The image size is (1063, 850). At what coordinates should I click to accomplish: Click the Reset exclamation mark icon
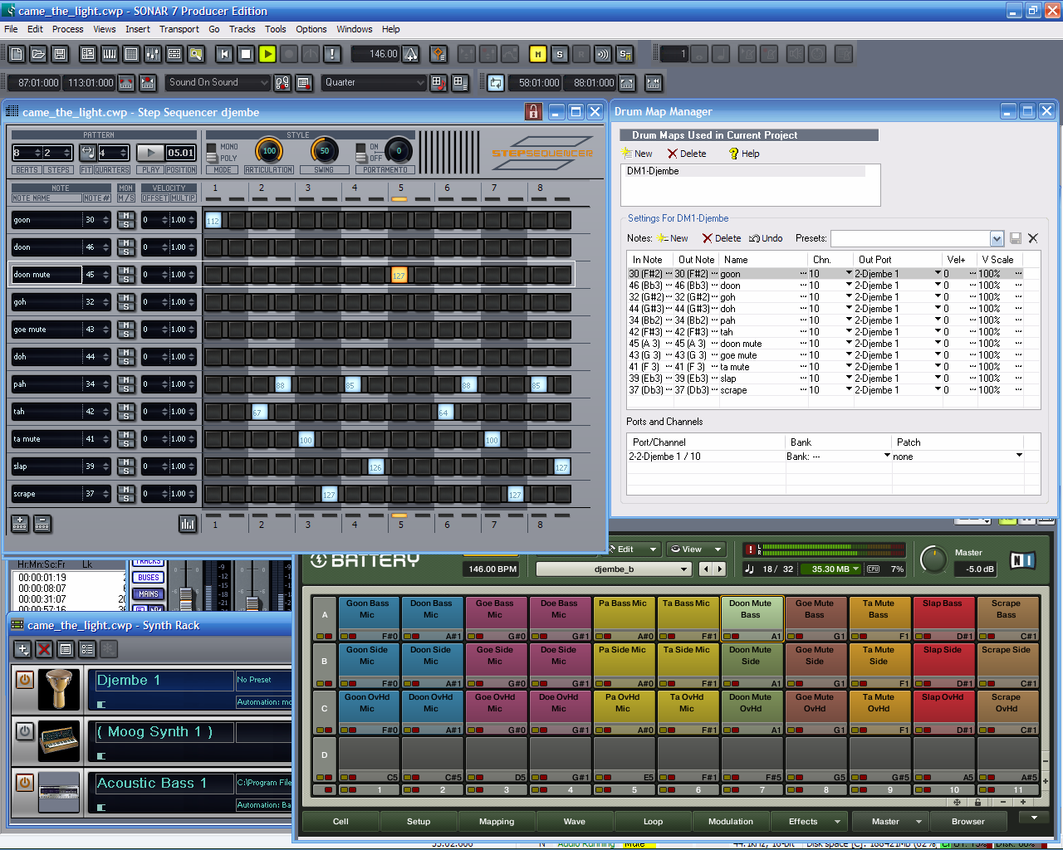click(x=332, y=54)
